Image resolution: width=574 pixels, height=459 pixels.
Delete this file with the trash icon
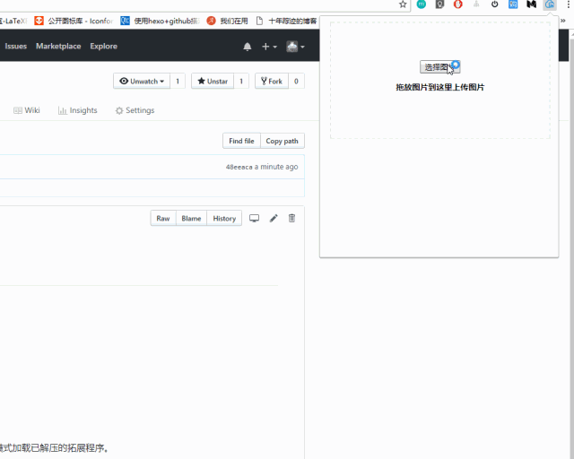[x=291, y=218]
